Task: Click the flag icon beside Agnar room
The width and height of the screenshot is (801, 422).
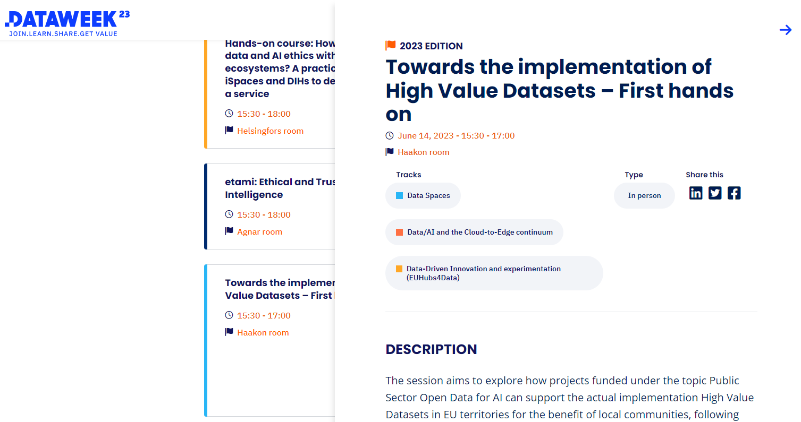Action: pos(229,231)
